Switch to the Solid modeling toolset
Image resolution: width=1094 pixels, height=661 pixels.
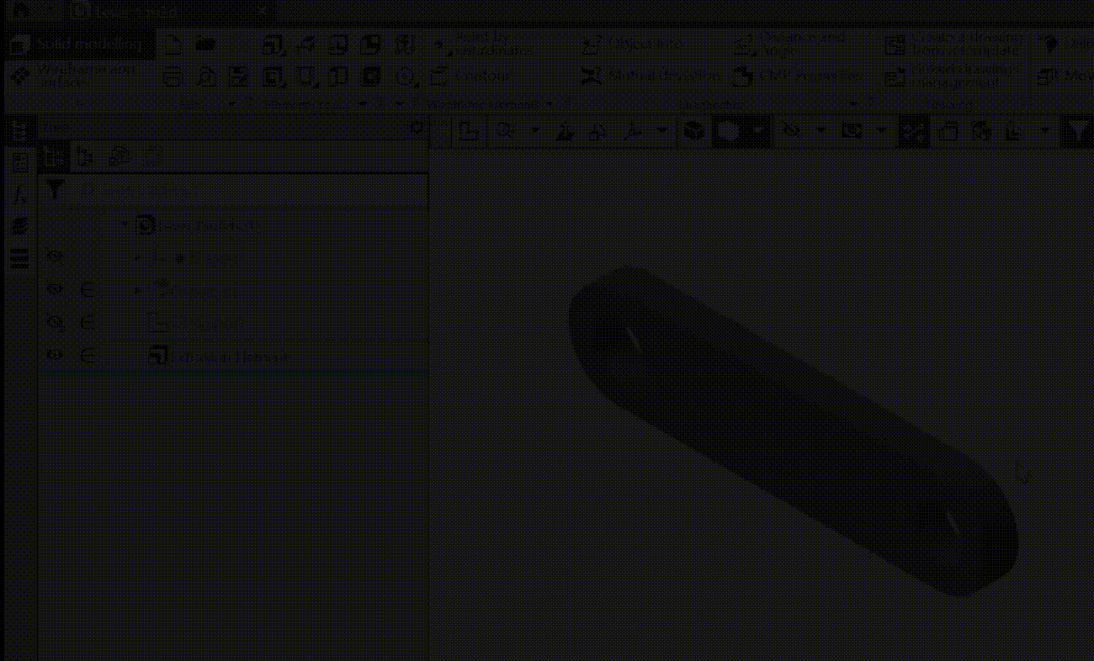click(x=80, y=44)
